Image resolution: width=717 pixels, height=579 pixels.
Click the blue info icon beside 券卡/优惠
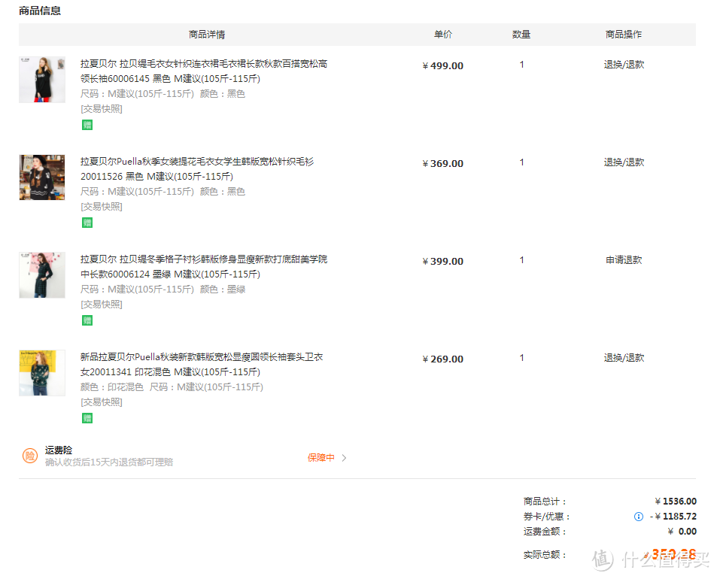[638, 517]
